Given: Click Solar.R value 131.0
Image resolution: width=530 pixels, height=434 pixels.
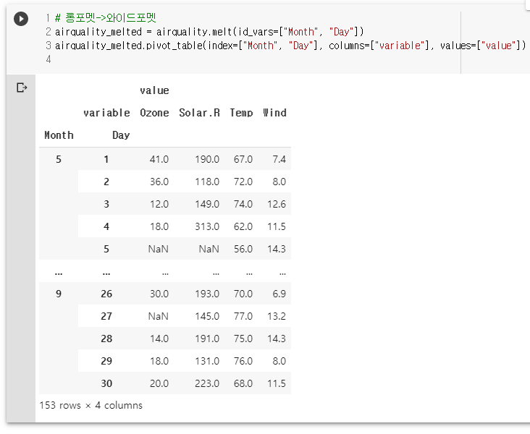Looking at the screenshot, I should 207,361.
